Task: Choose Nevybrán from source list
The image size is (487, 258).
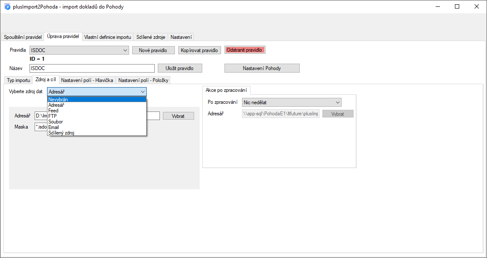Action: (97, 100)
